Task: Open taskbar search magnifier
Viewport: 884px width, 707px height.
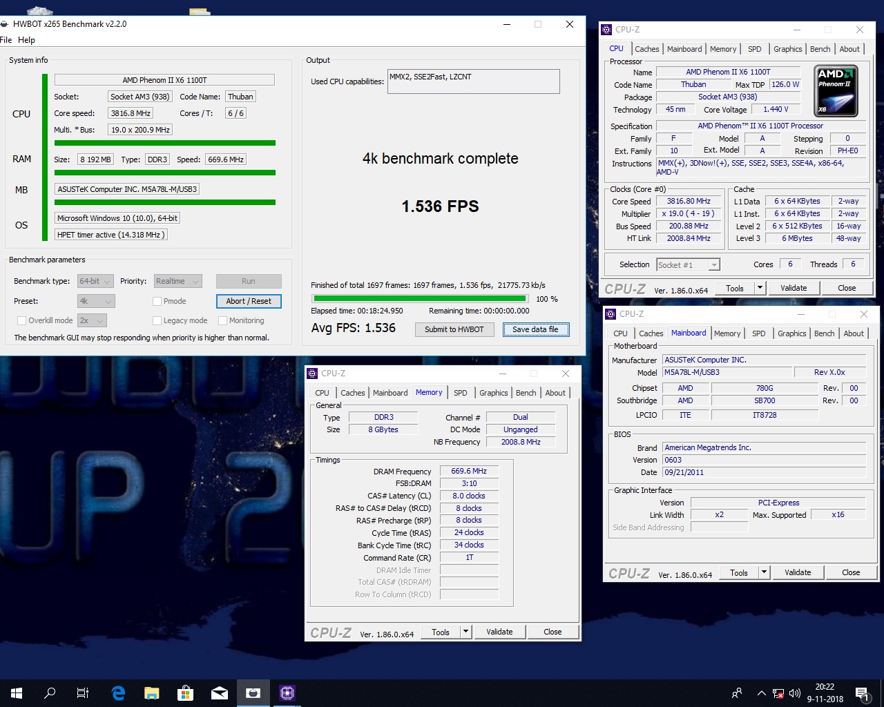Action: click(50, 693)
